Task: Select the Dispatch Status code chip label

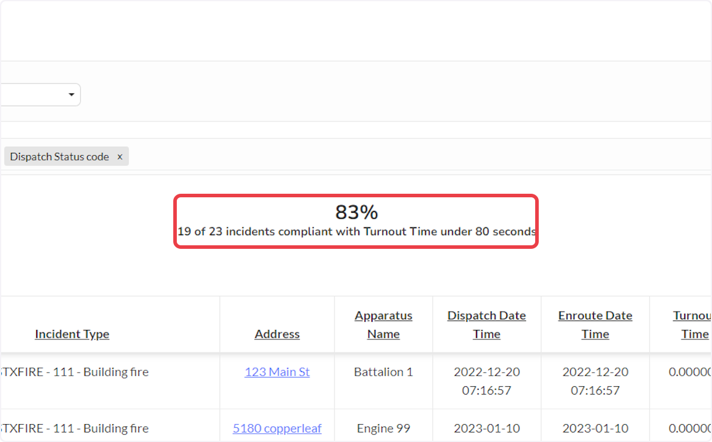Action: tap(59, 157)
